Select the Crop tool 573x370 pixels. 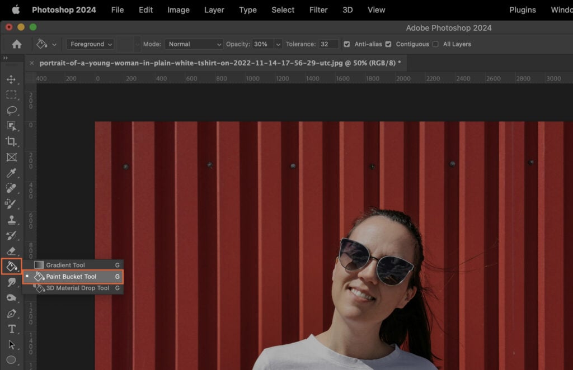click(12, 142)
